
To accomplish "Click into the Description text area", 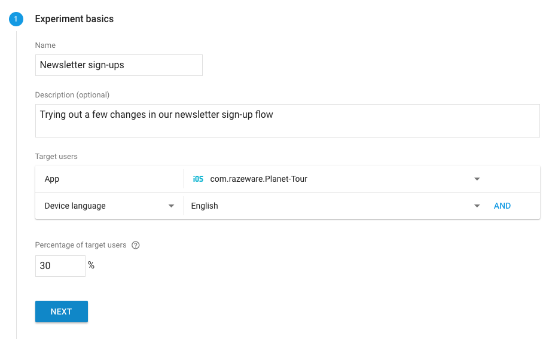I will tap(287, 120).
